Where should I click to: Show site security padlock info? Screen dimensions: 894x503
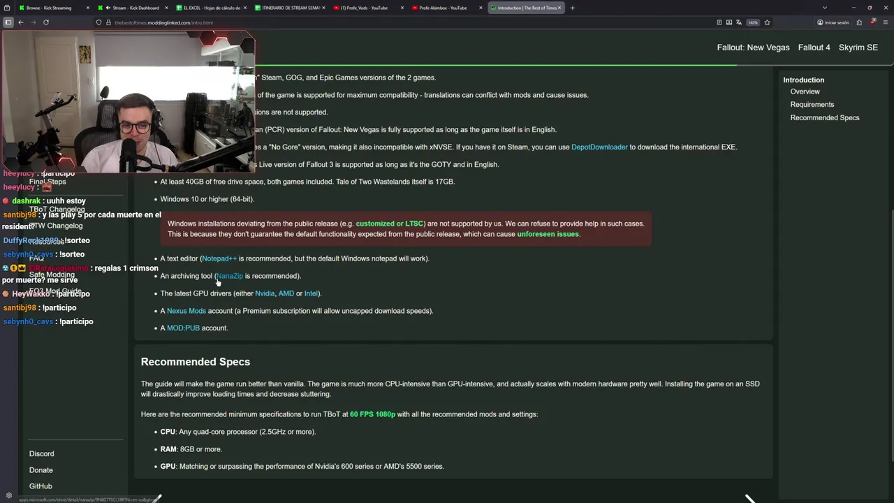click(108, 22)
